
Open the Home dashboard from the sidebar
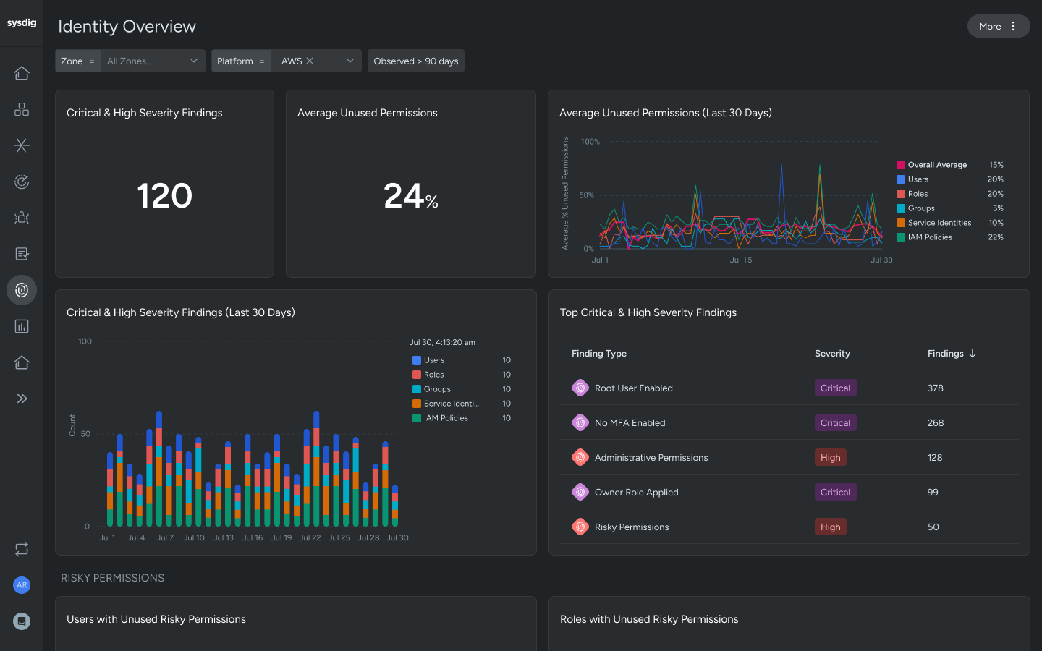pos(22,73)
